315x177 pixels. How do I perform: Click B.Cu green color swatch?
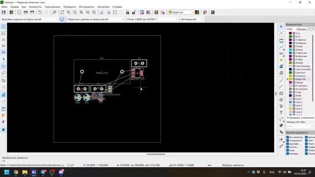pos(290,37)
